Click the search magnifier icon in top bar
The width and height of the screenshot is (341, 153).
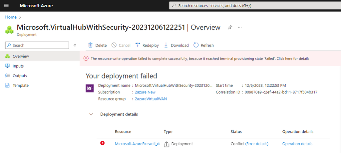[173, 6]
